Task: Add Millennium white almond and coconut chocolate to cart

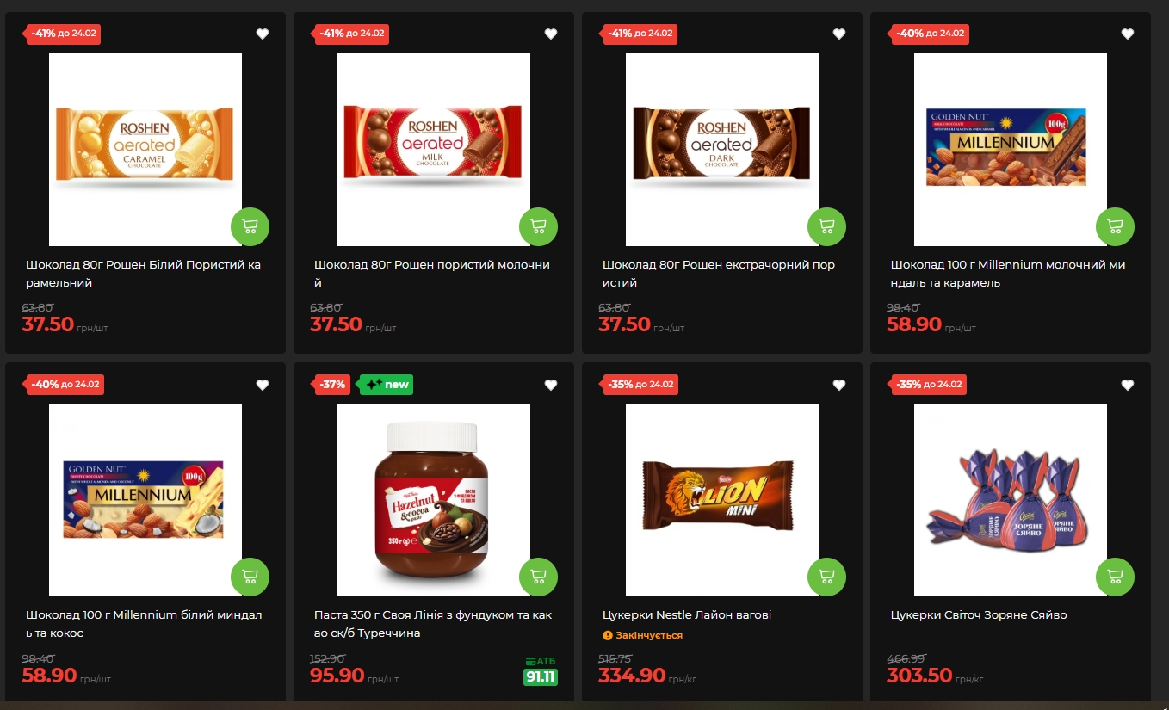Action: 250,577
